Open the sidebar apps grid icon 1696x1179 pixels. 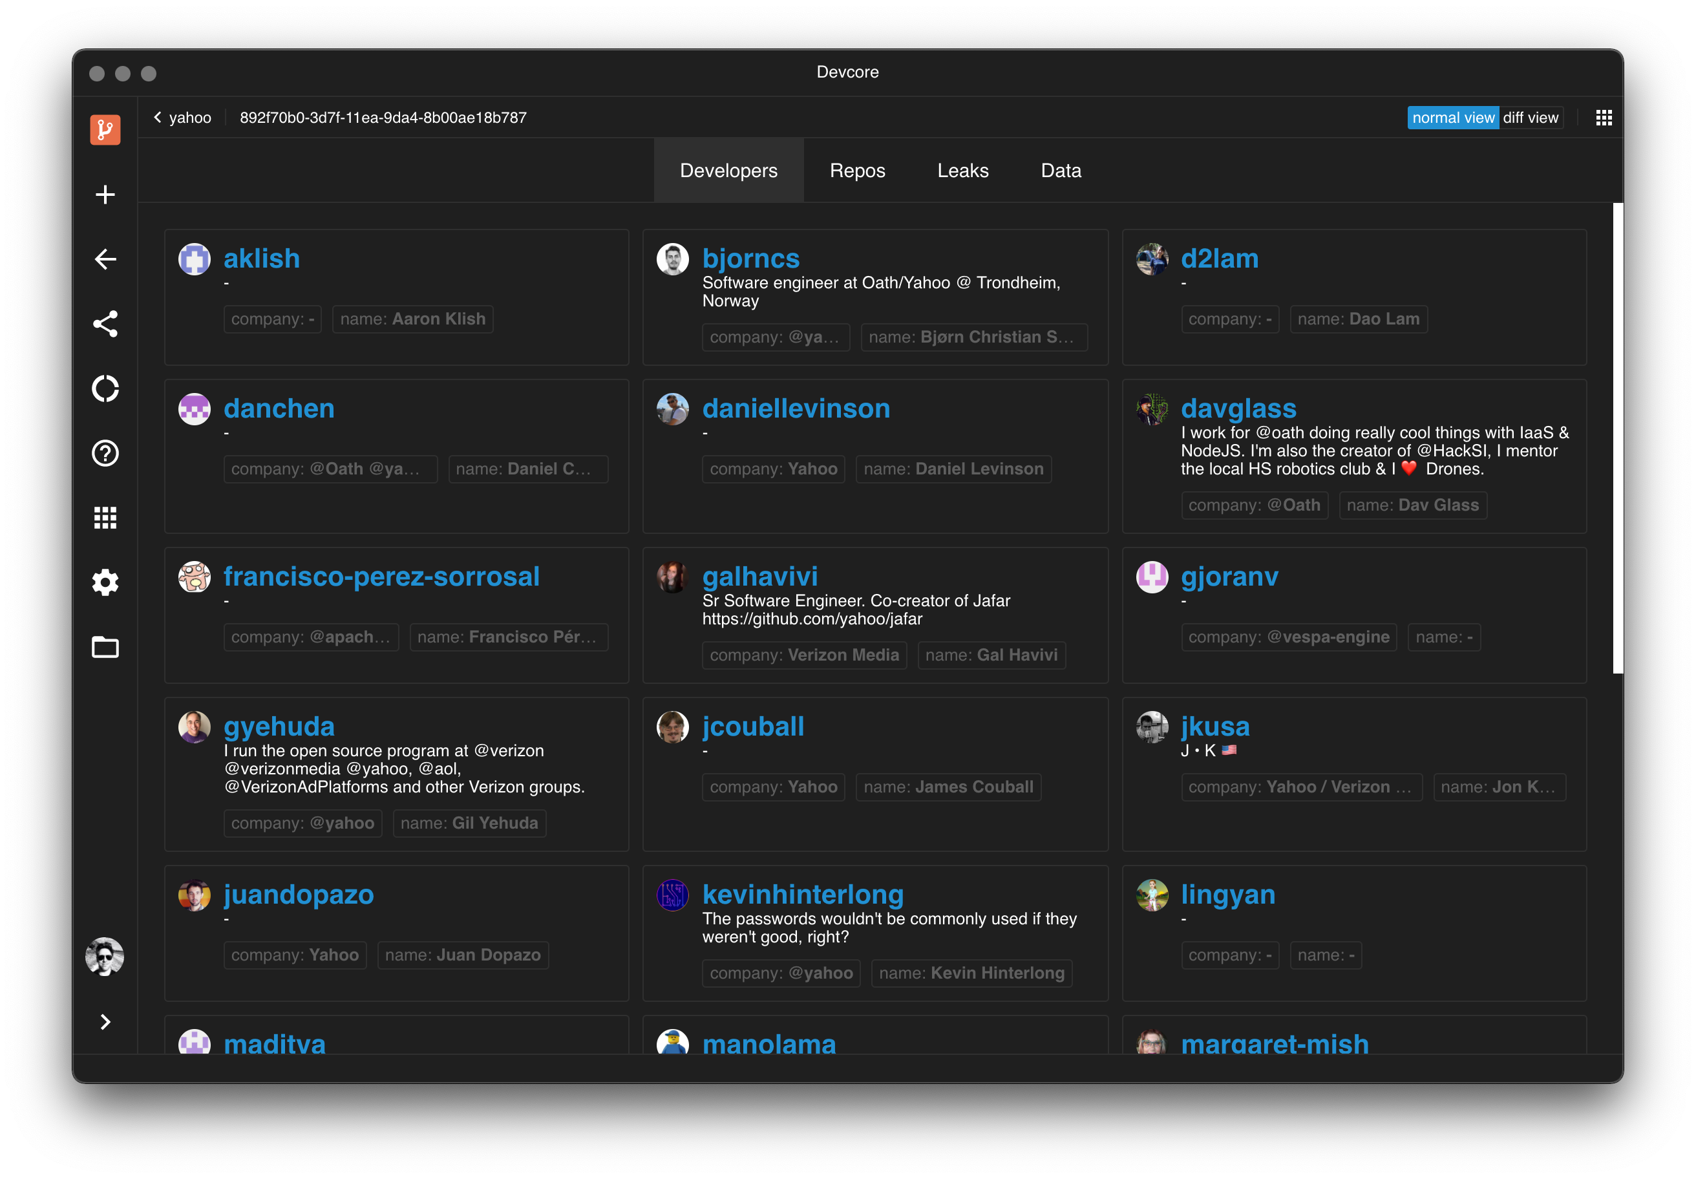click(x=105, y=518)
